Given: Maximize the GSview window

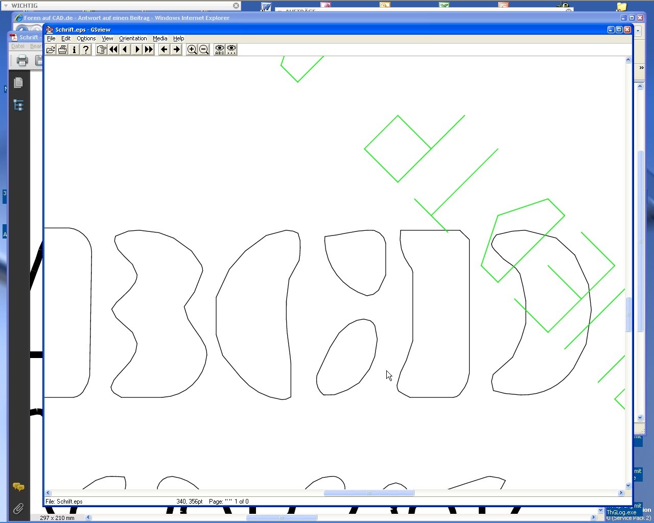Looking at the screenshot, I should point(619,30).
